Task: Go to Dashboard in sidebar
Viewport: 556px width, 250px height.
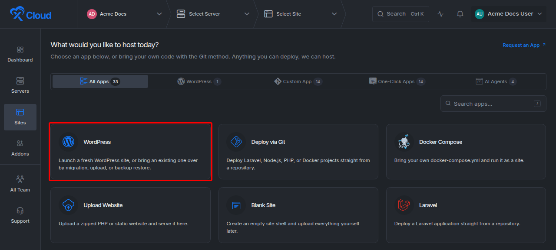Action: pos(20,54)
